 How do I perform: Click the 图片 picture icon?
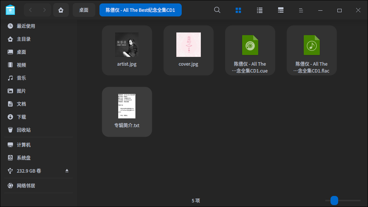coord(10,91)
